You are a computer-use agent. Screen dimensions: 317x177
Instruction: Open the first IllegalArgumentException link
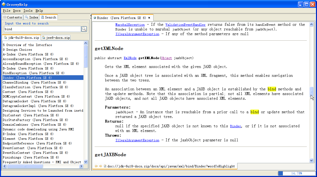pyautogui.click(x=137, y=34)
